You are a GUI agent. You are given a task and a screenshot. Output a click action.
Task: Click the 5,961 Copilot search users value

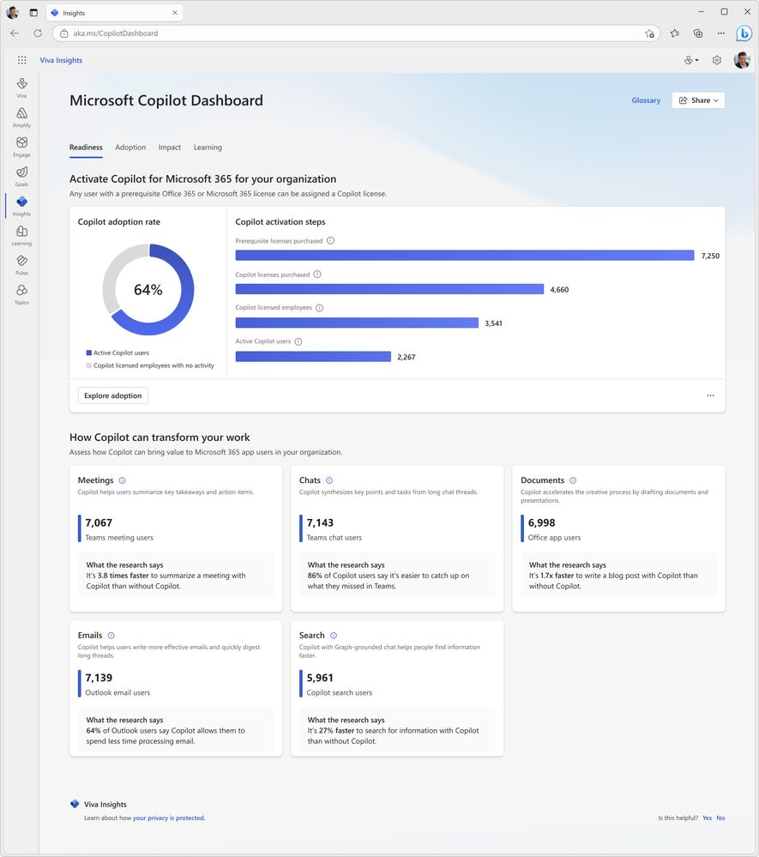point(320,679)
